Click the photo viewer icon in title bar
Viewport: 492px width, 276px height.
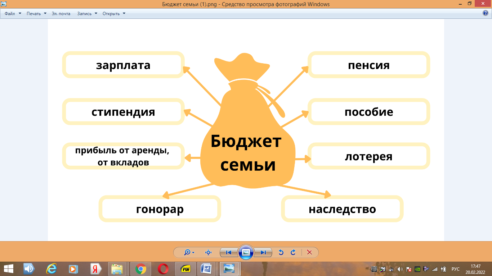pyautogui.click(x=4, y=4)
